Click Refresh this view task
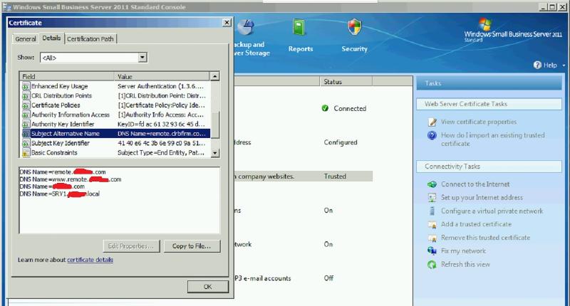Screen dimensions: 570x306 coord(465,265)
